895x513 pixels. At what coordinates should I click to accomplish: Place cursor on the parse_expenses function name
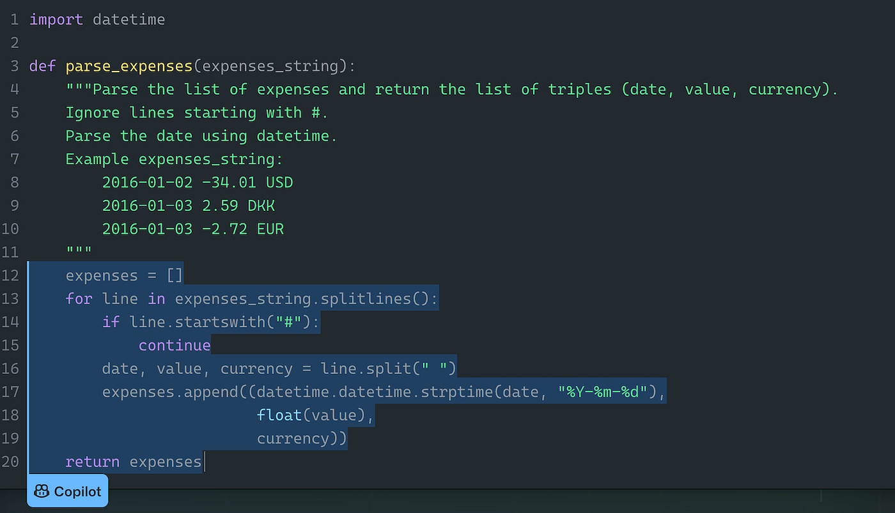pyautogui.click(x=128, y=66)
